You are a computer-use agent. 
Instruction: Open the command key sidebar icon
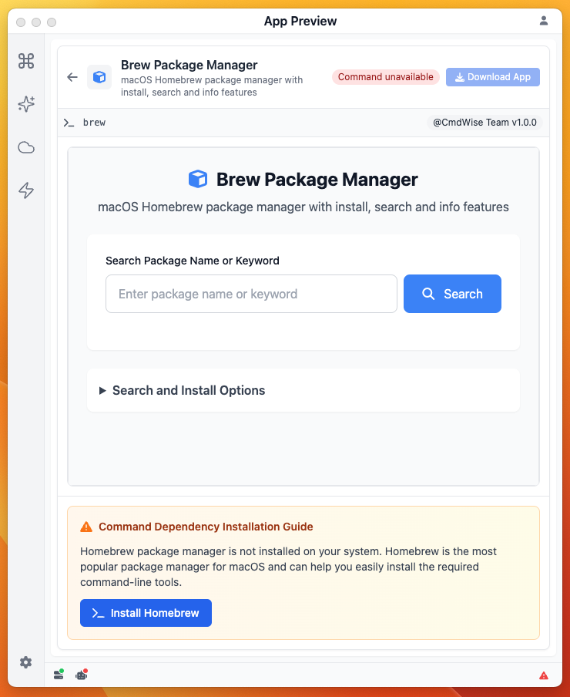(25, 61)
